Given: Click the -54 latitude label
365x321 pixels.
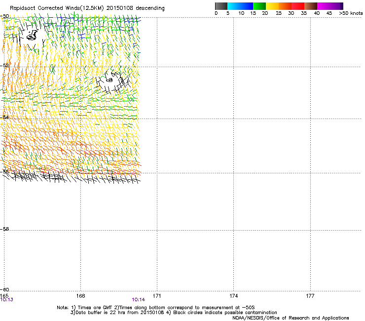Looking at the screenshot, I should click(x=5, y=117).
